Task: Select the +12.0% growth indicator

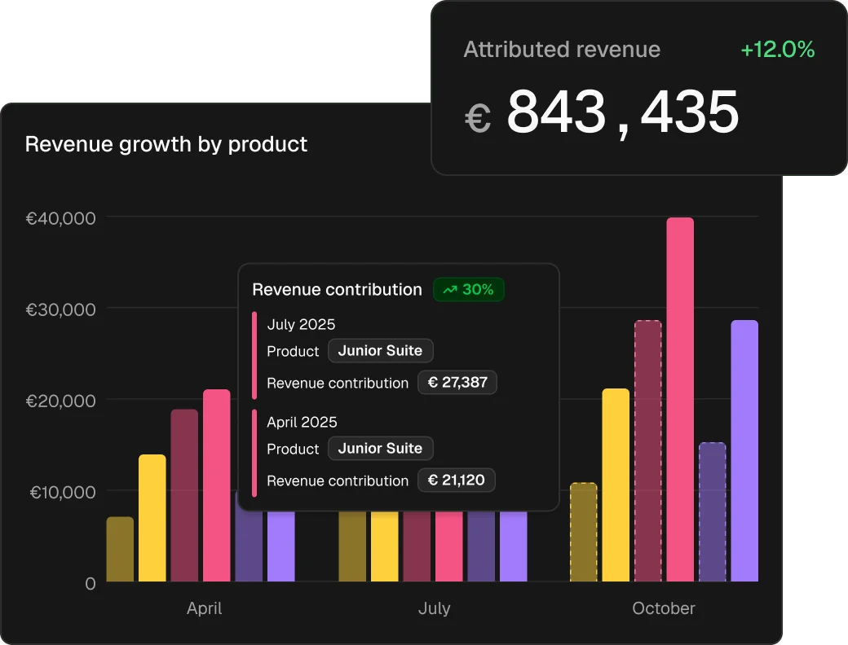Action: 778,49
